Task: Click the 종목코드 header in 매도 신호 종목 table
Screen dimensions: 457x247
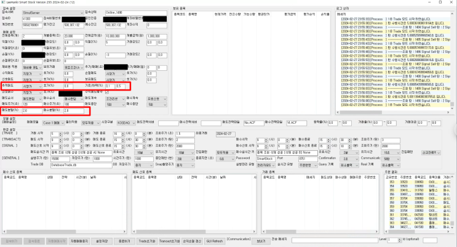Action: pos(140,177)
